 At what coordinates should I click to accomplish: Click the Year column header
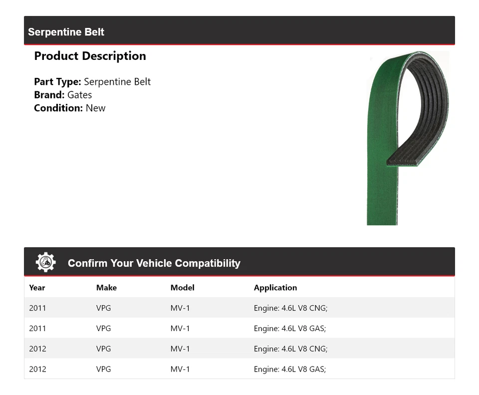point(37,288)
